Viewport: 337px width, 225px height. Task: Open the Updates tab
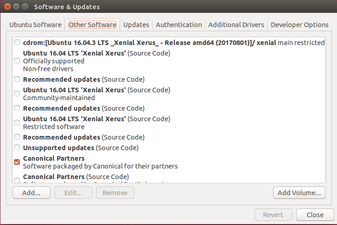click(136, 25)
